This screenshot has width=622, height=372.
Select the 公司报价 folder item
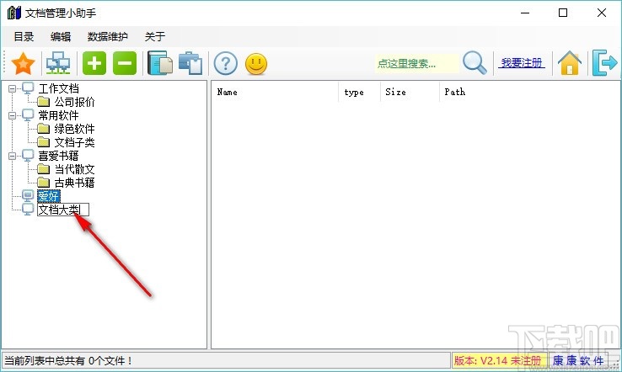pos(74,102)
